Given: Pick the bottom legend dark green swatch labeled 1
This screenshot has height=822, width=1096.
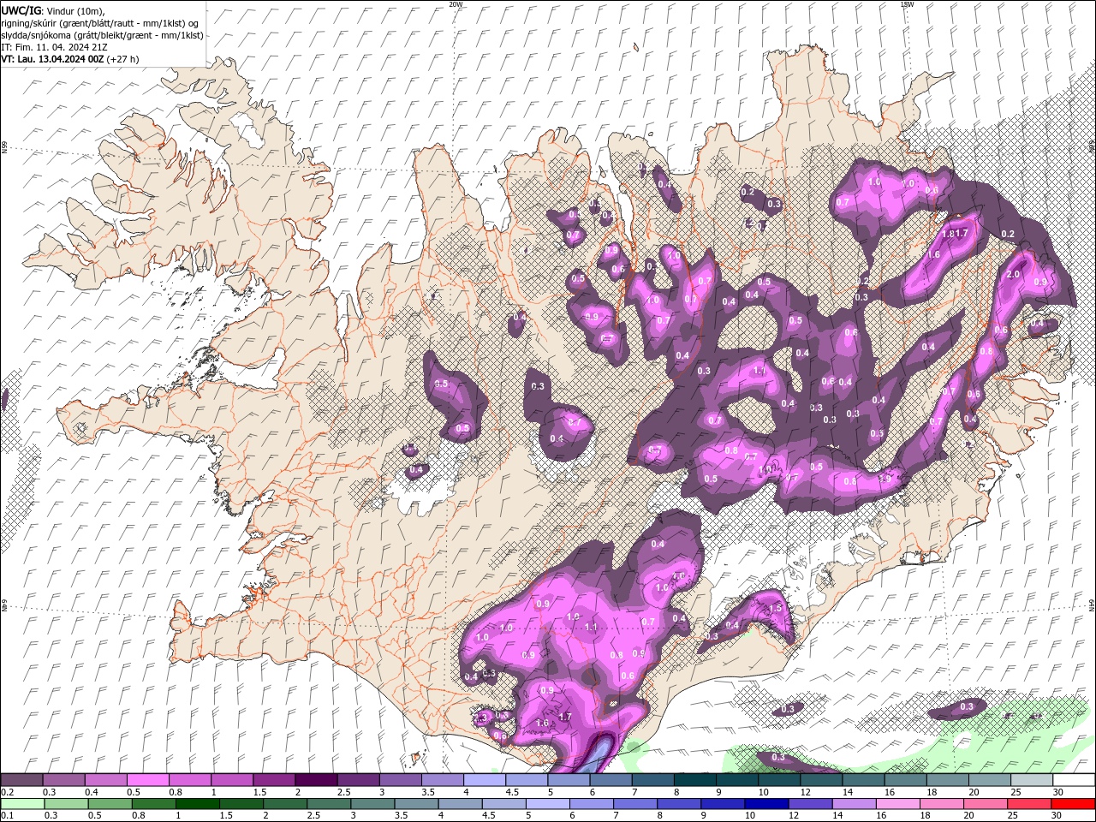Looking at the screenshot, I should coord(197,803).
